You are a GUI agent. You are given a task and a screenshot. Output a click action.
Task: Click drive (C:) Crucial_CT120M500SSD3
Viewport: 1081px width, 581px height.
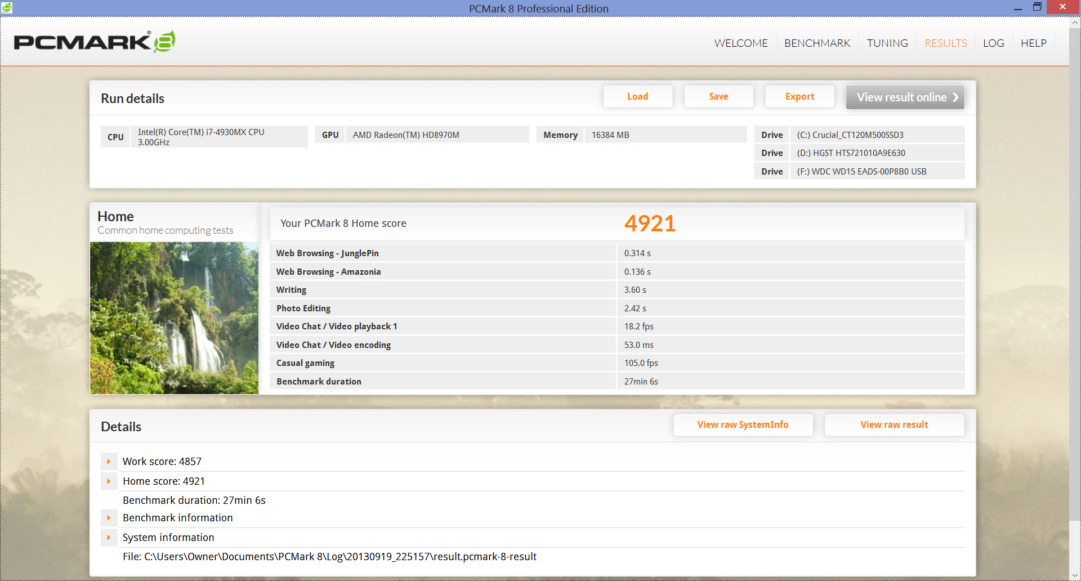[x=850, y=135]
